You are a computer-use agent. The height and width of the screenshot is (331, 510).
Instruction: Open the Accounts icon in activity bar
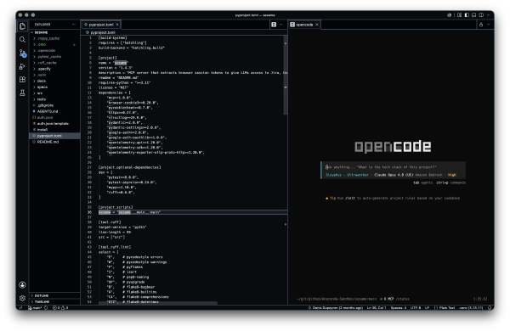tap(22, 285)
